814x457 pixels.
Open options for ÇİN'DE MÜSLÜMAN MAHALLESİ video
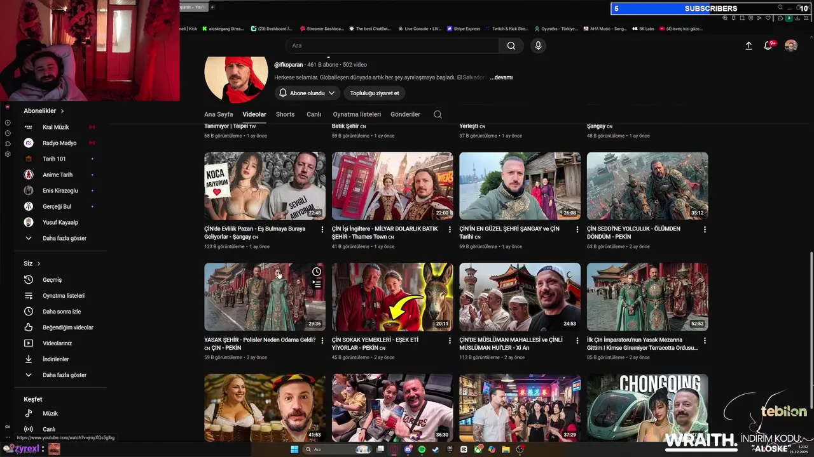tap(577, 340)
